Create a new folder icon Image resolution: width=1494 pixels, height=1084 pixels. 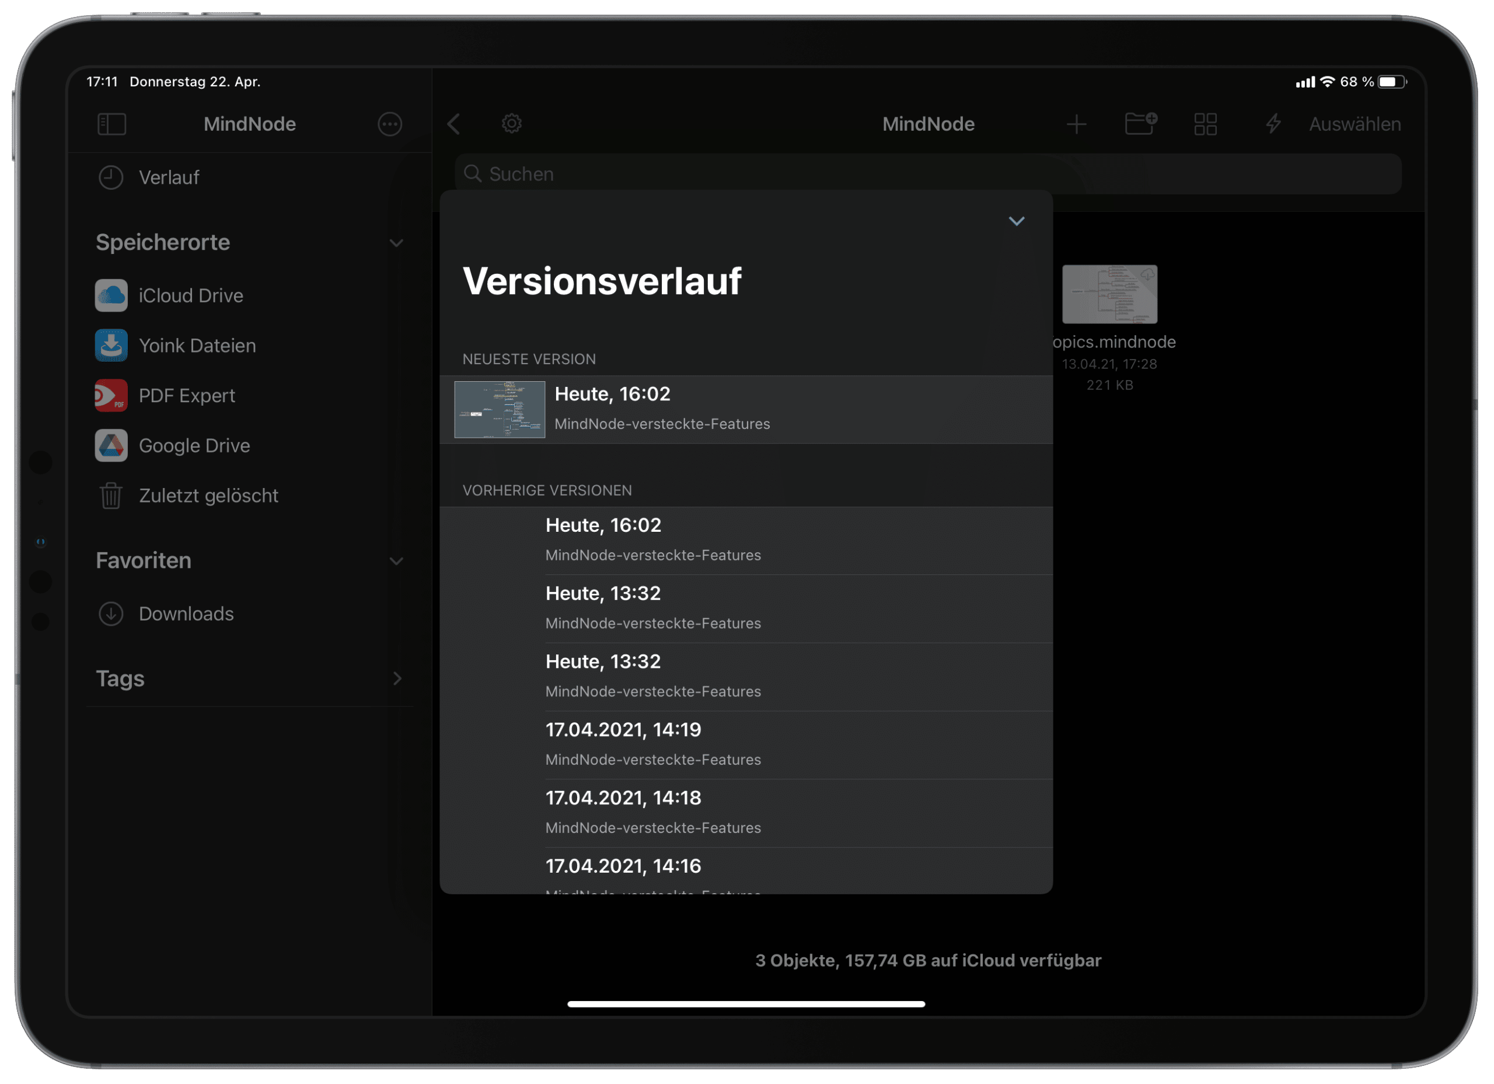click(x=1141, y=123)
